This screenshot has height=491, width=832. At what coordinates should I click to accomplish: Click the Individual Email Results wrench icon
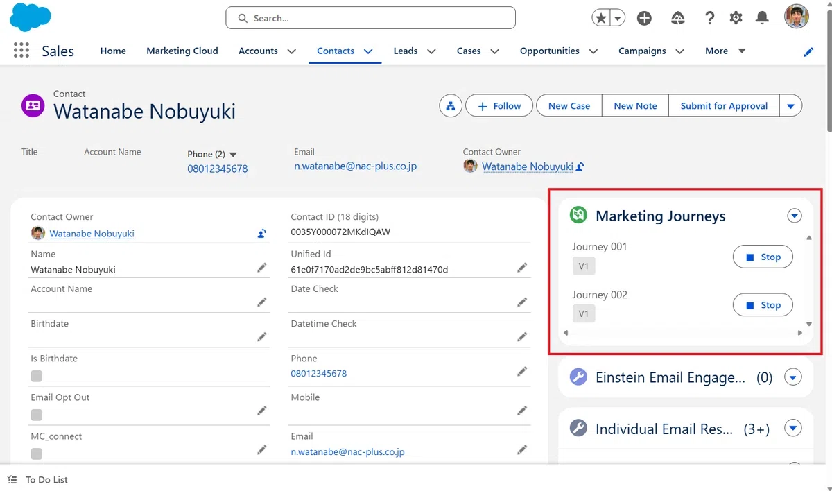click(578, 428)
